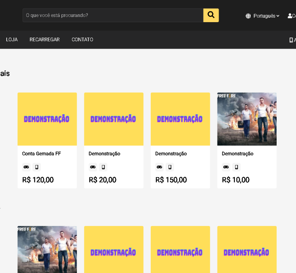Click the R$ 150,00 price

point(171,180)
